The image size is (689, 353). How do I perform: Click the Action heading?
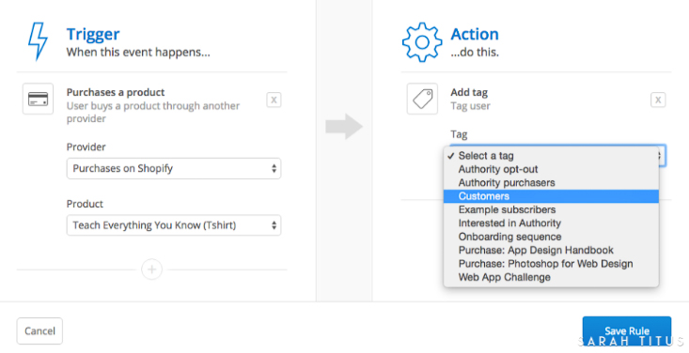pos(475,34)
